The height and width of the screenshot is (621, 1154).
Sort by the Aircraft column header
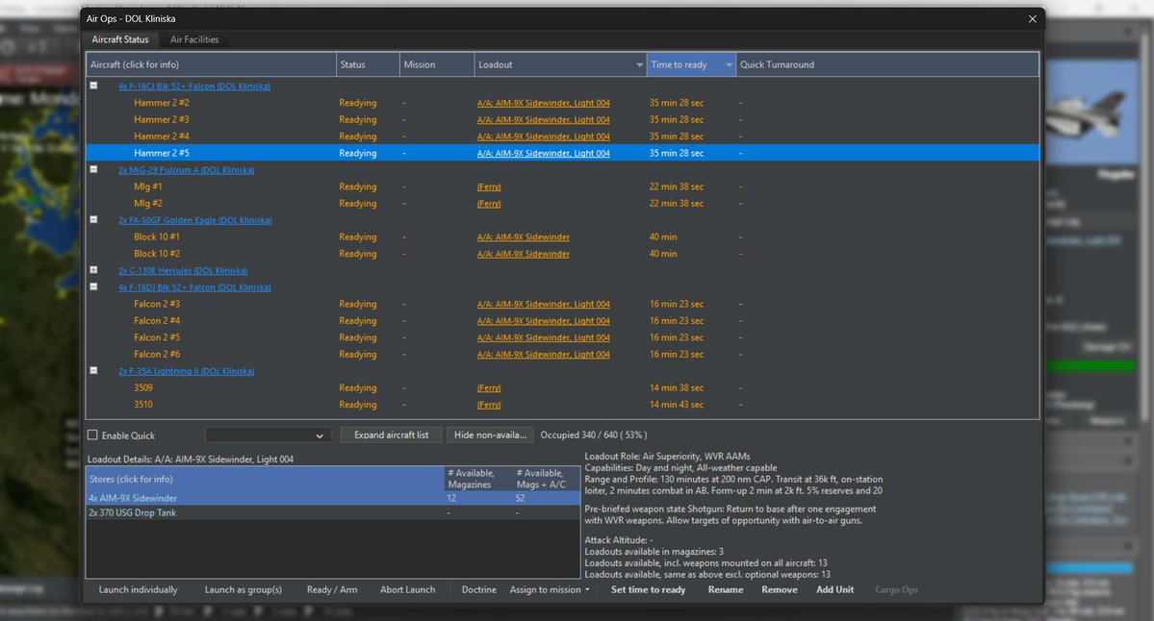[x=211, y=64]
